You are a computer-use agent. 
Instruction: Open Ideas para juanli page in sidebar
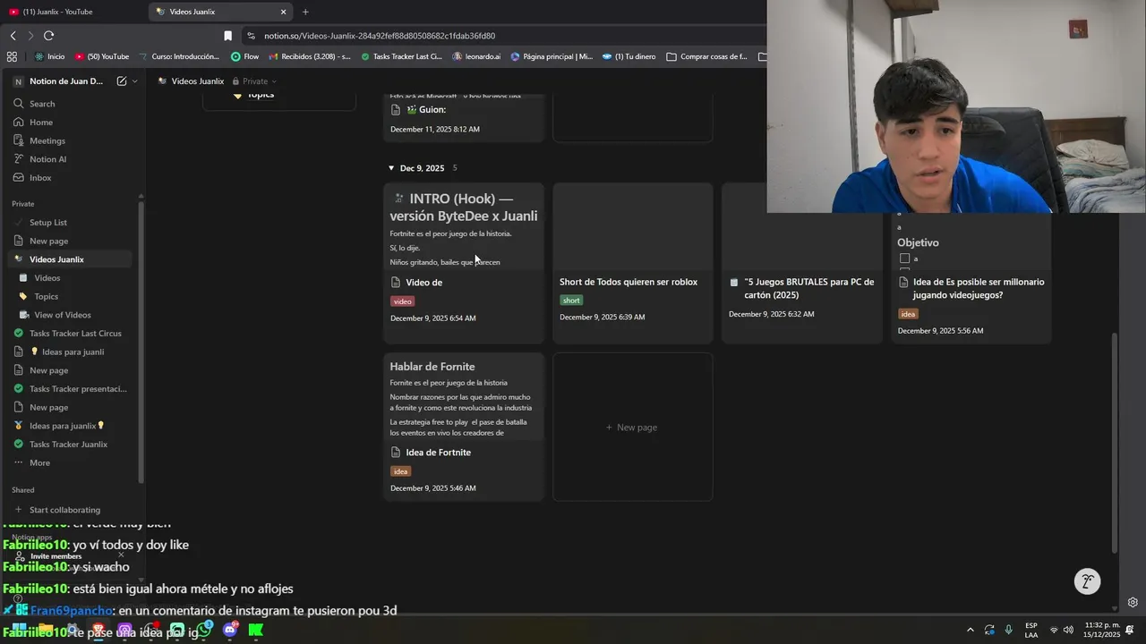(72, 352)
